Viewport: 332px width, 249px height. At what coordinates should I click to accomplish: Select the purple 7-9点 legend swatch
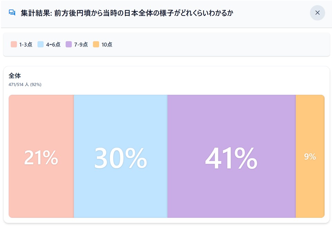(68, 44)
